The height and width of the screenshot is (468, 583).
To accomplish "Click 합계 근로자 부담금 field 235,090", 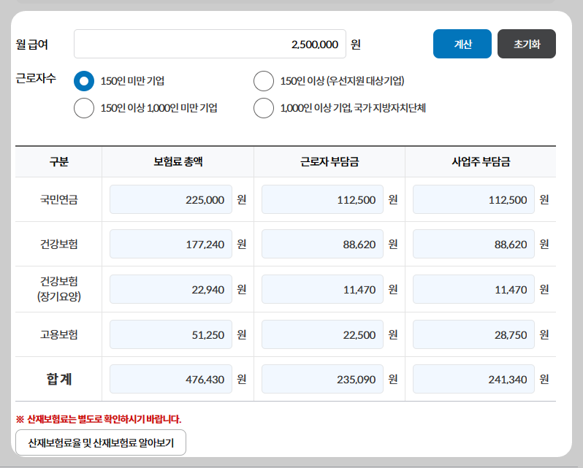I will click(322, 379).
